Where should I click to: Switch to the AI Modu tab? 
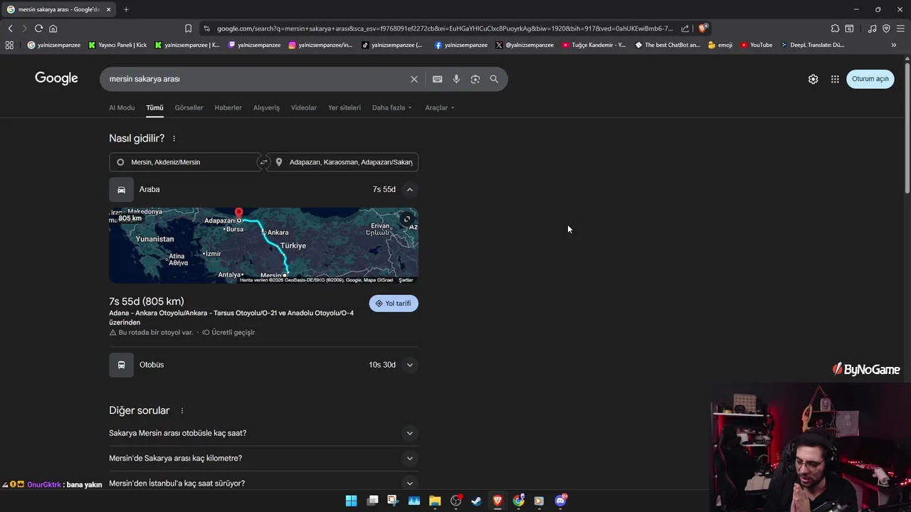(122, 107)
